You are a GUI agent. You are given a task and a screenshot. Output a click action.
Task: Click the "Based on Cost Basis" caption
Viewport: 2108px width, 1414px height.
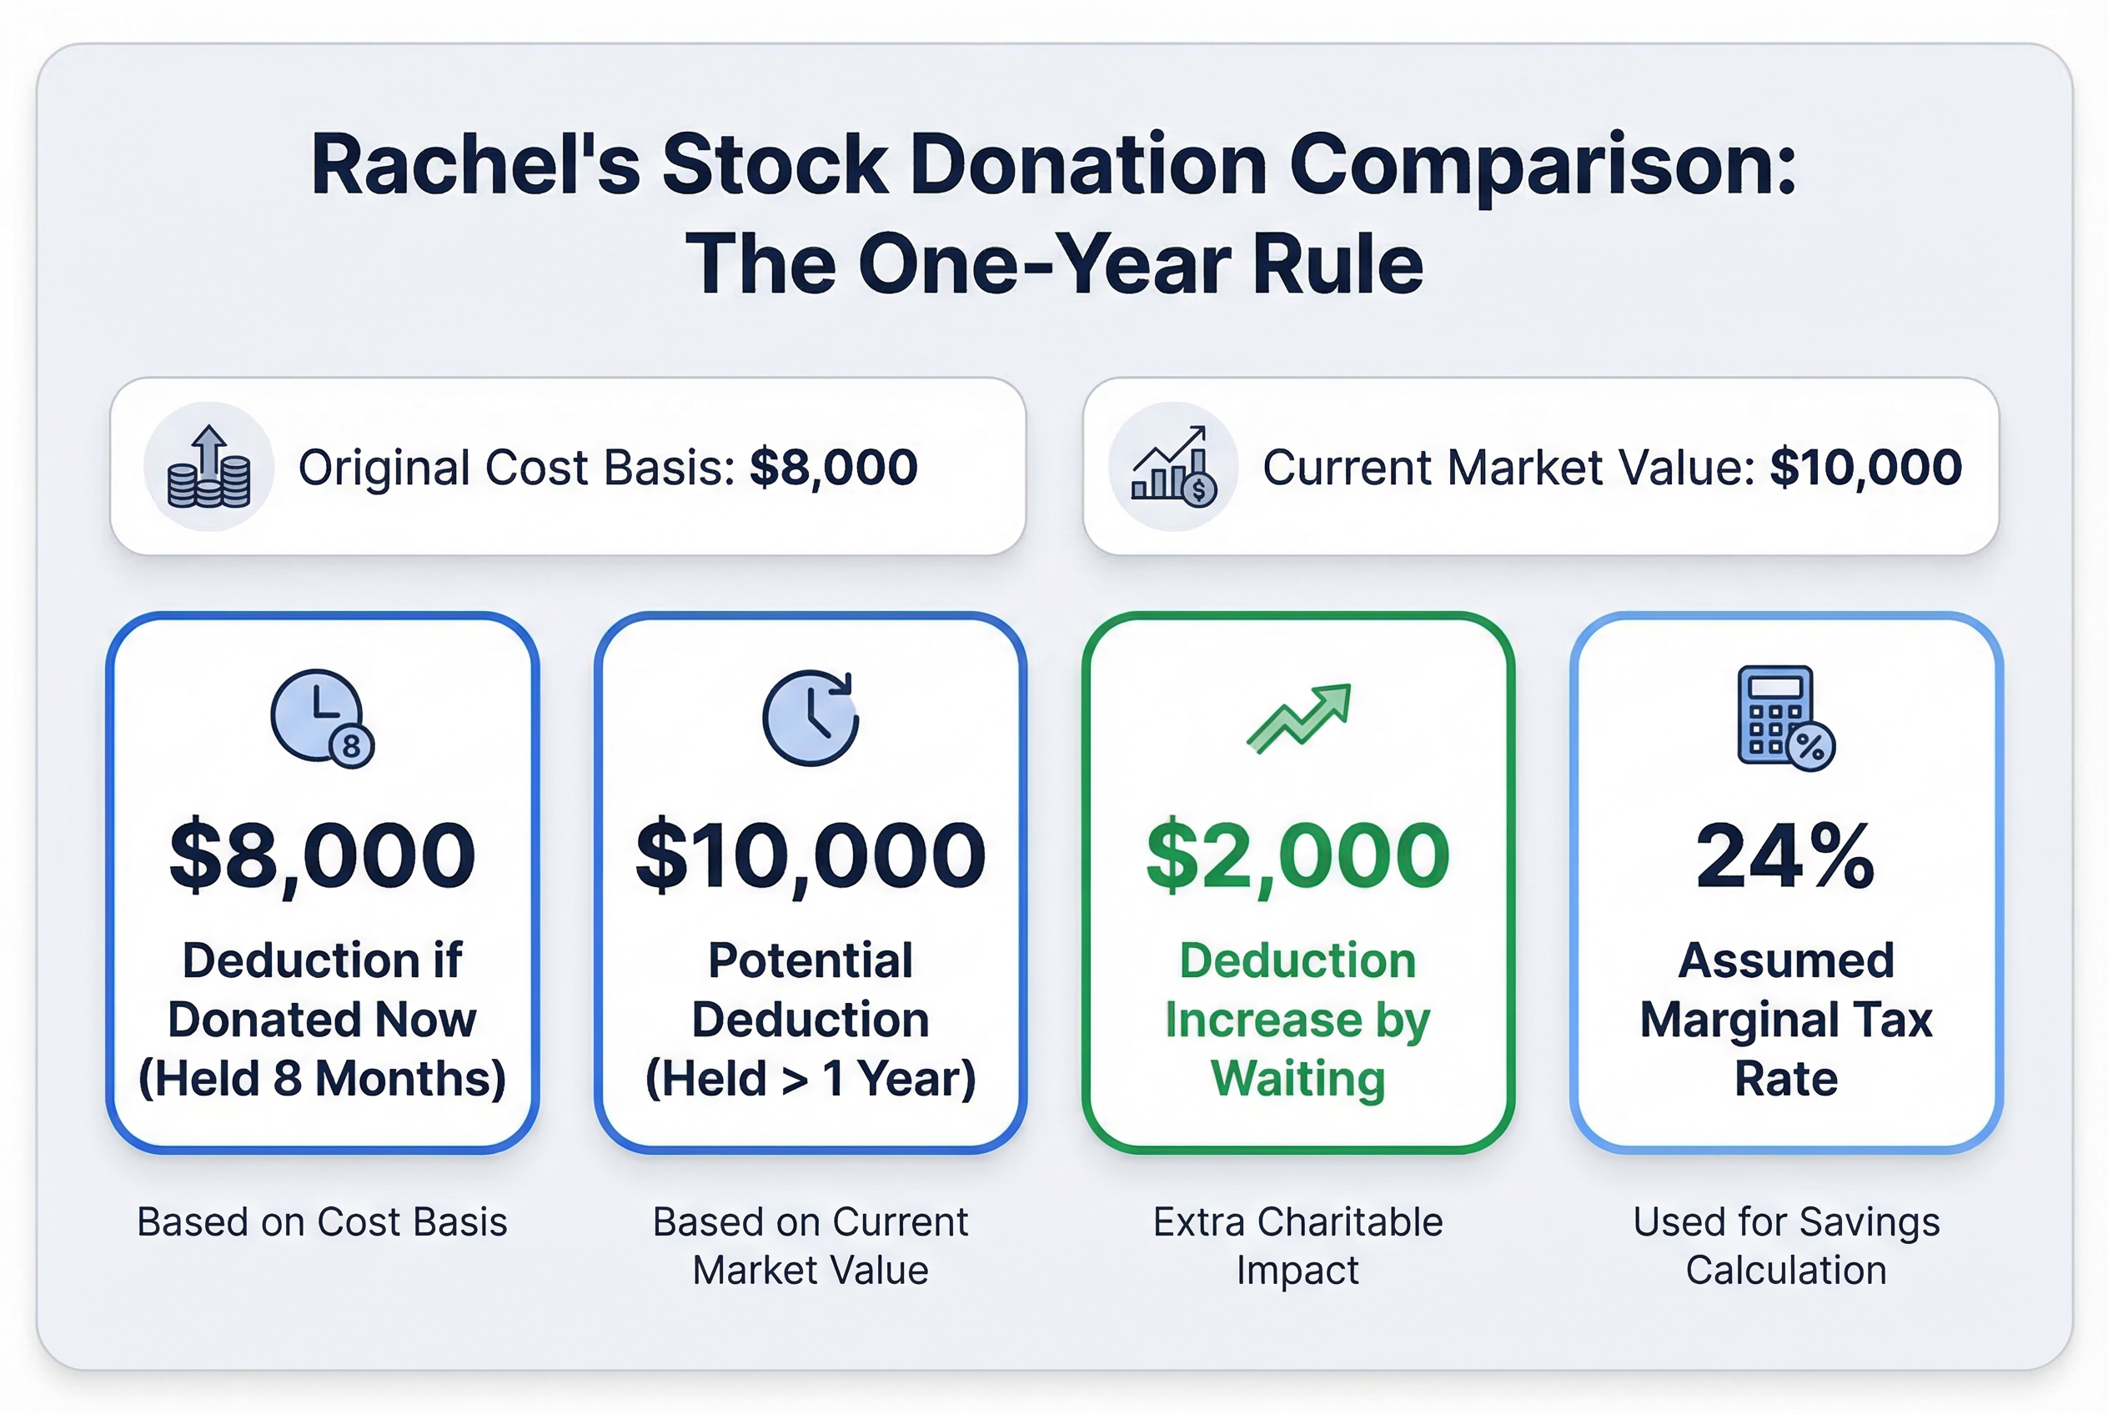tap(322, 1222)
